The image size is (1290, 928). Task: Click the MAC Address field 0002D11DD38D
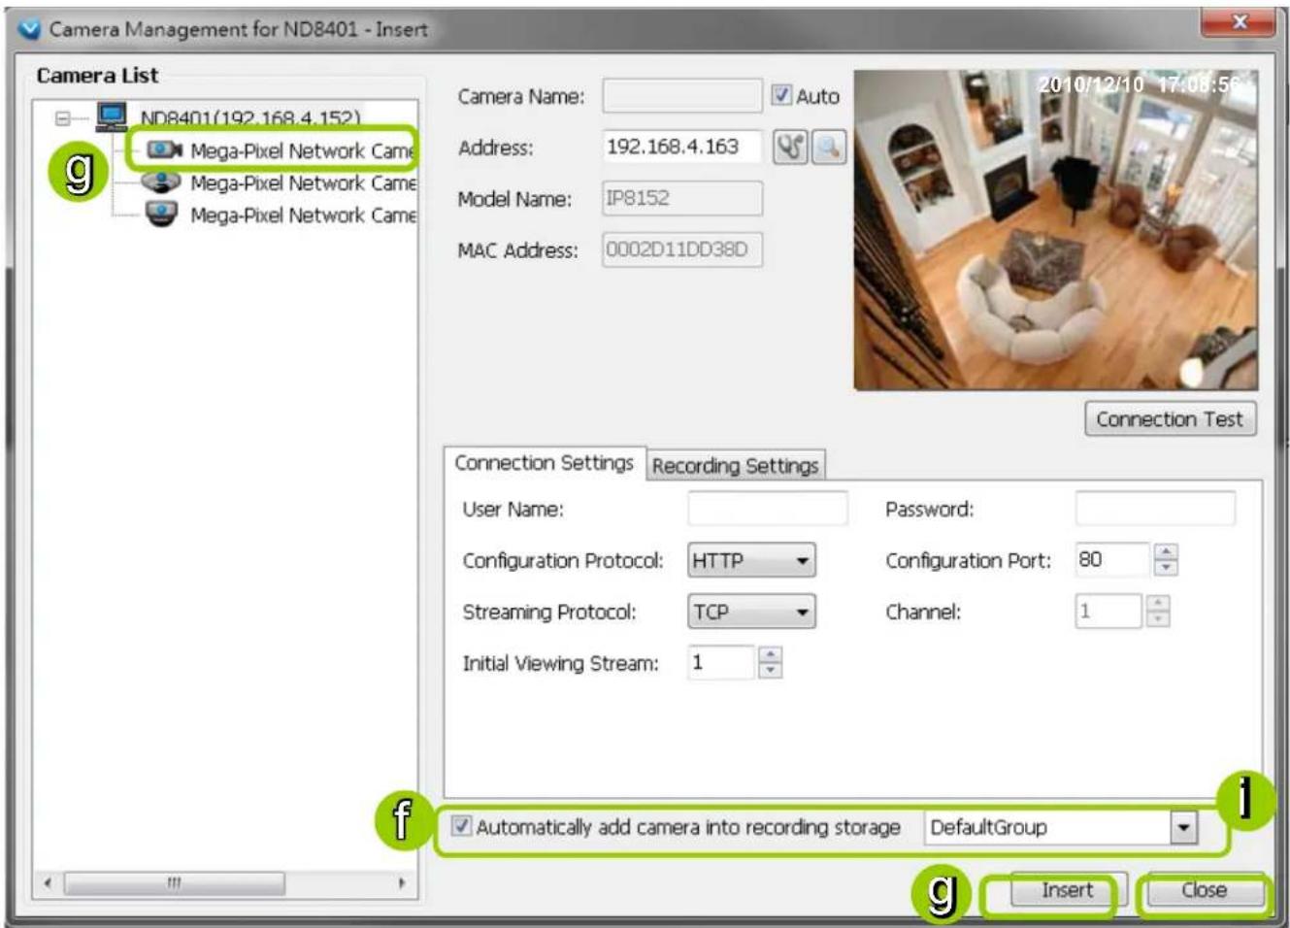click(x=682, y=249)
